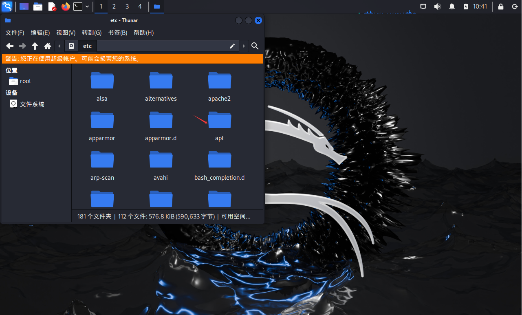The height and width of the screenshot is (315, 522).
Task: Select the alsa folder
Action: (x=102, y=86)
